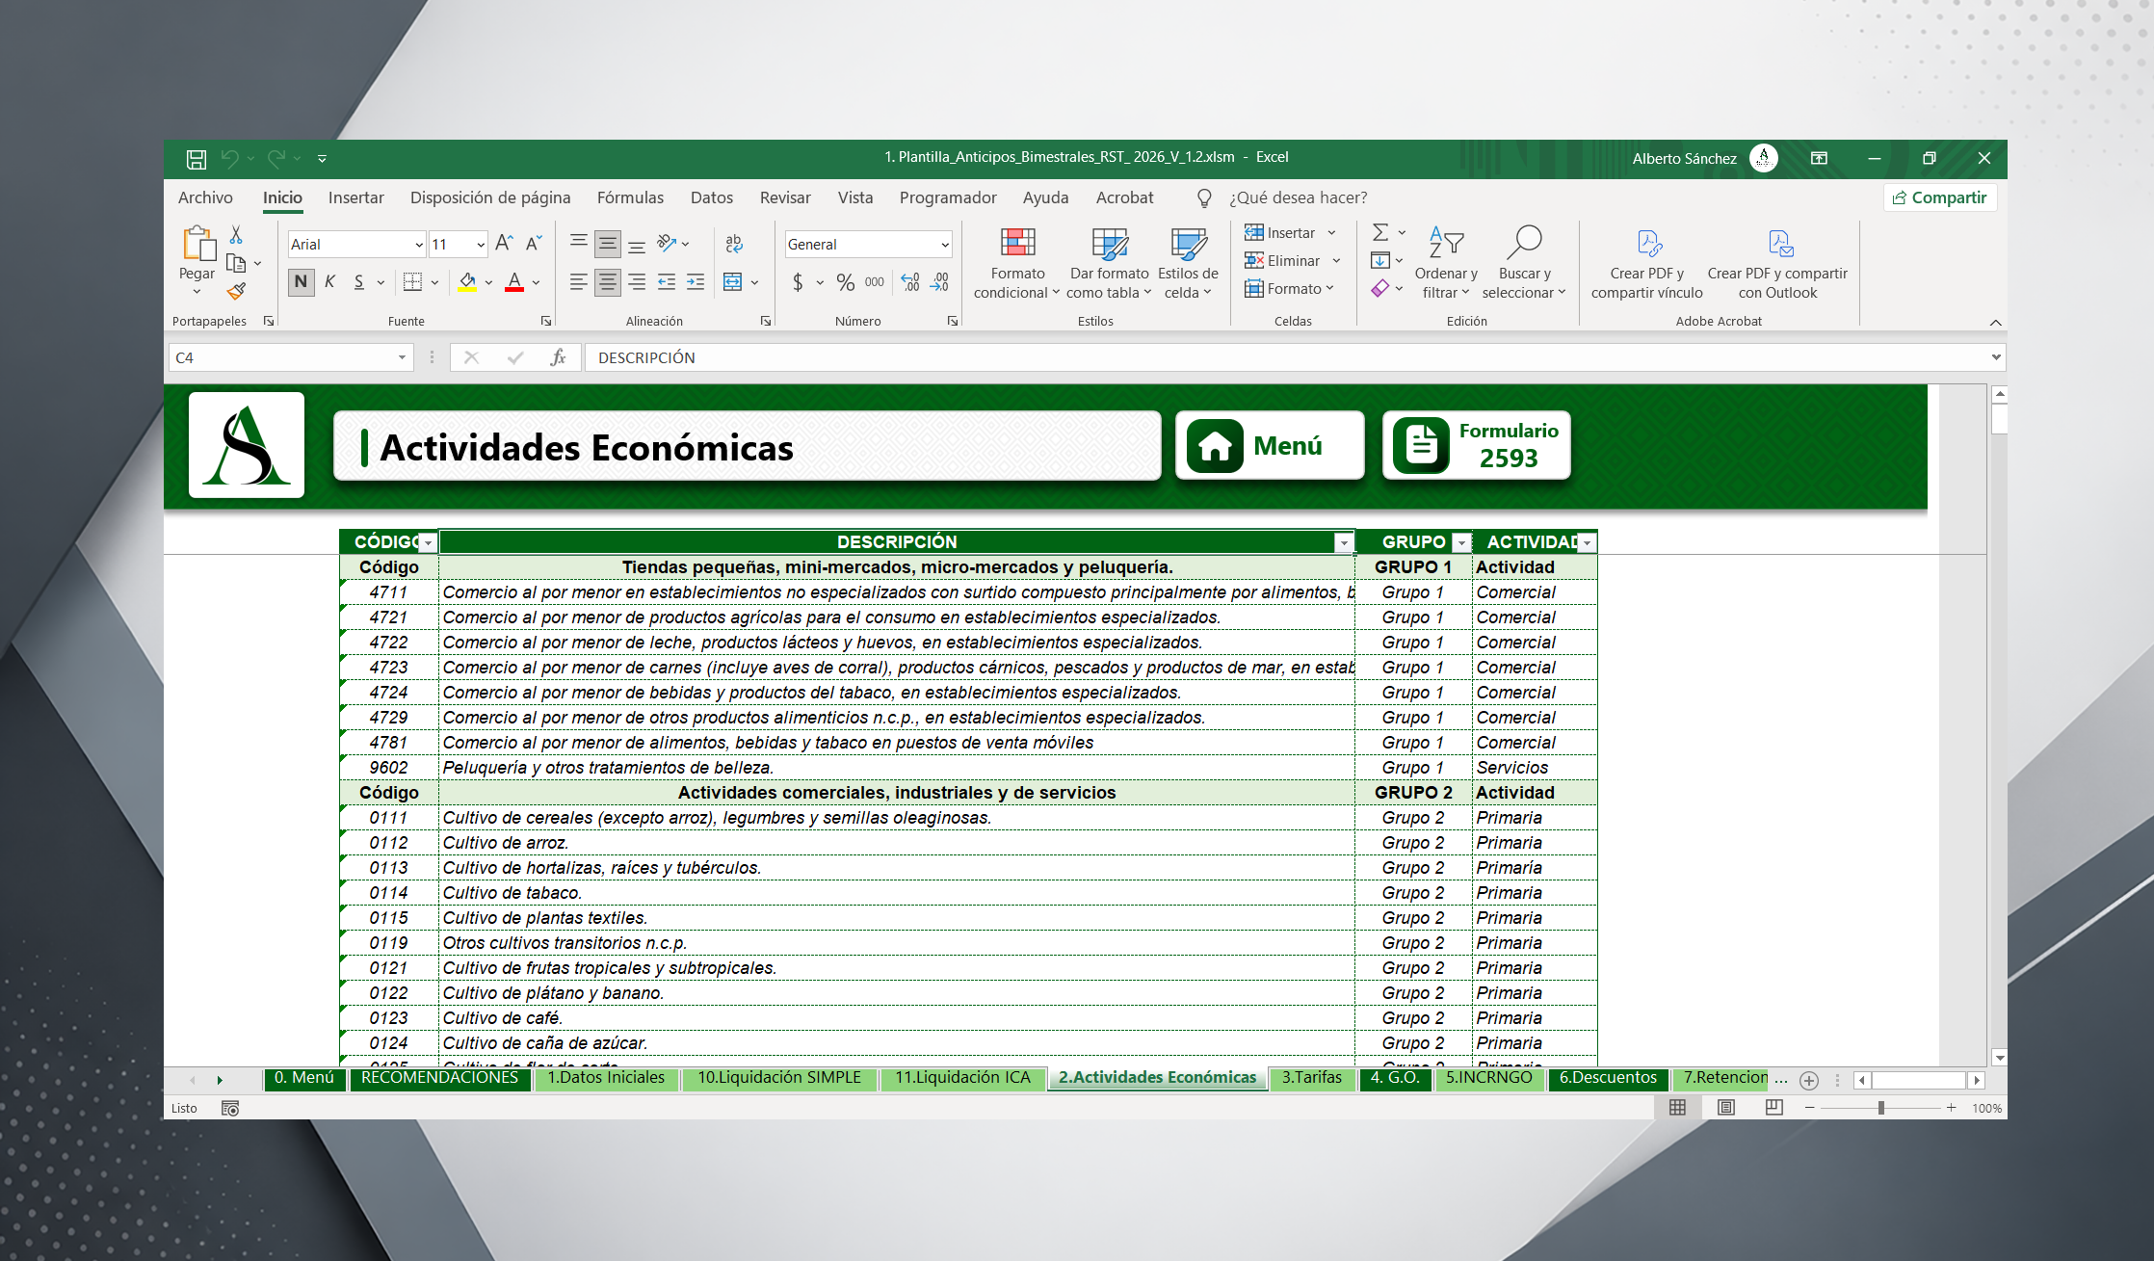Toggle Italic formatting (K button)
The image size is (2154, 1261).
[x=329, y=282]
